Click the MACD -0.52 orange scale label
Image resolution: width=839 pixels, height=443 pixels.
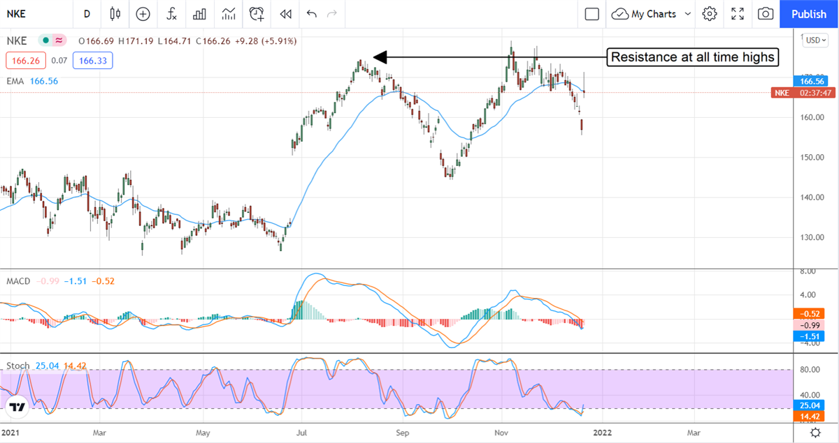coord(811,314)
